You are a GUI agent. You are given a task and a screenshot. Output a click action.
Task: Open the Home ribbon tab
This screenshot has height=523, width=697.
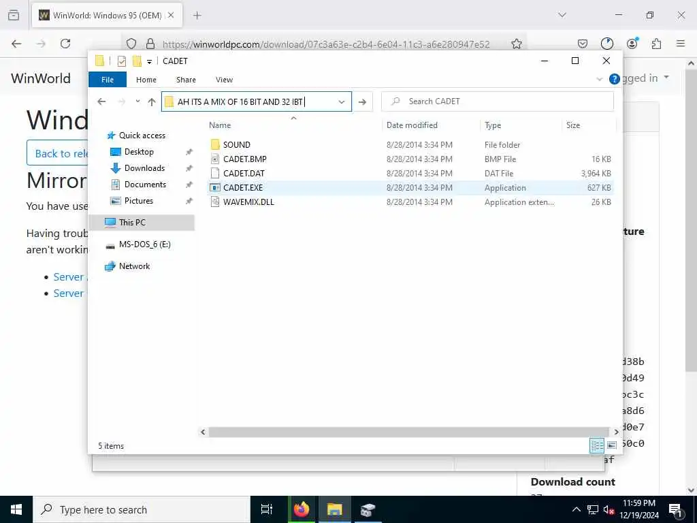(146, 80)
